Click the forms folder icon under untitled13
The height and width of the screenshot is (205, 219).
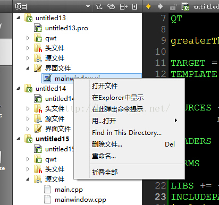point(38,68)
